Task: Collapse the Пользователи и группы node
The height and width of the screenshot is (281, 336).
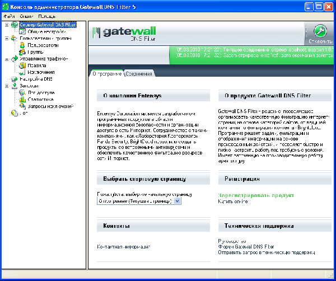Action: click(x=7, y=39)
